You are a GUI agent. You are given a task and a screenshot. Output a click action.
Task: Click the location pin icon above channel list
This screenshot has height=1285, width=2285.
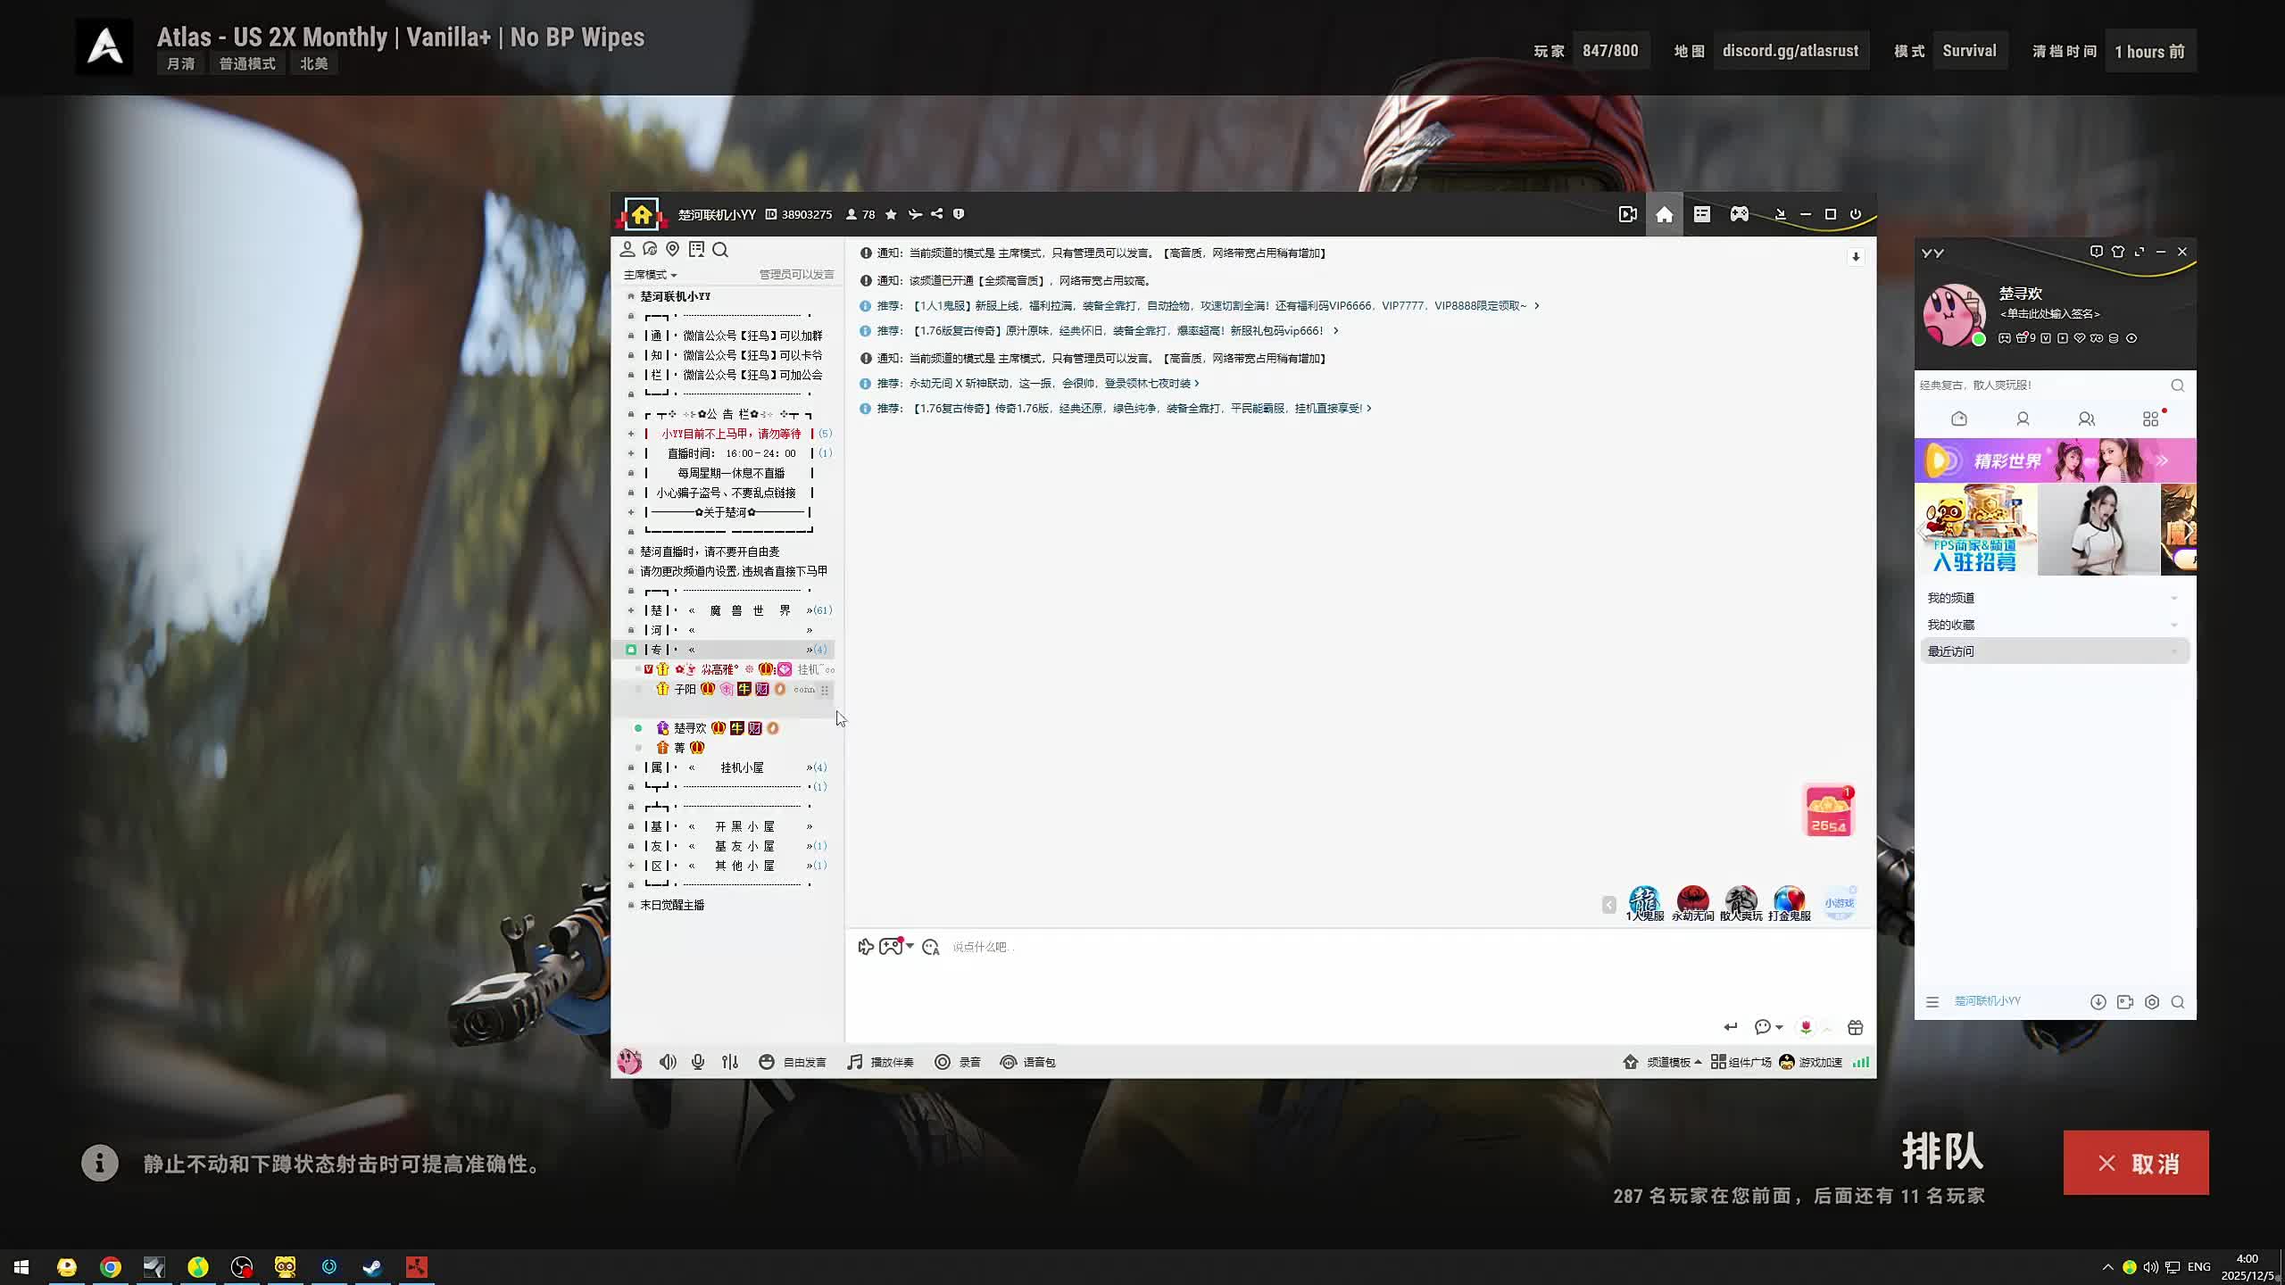point(673,250)
